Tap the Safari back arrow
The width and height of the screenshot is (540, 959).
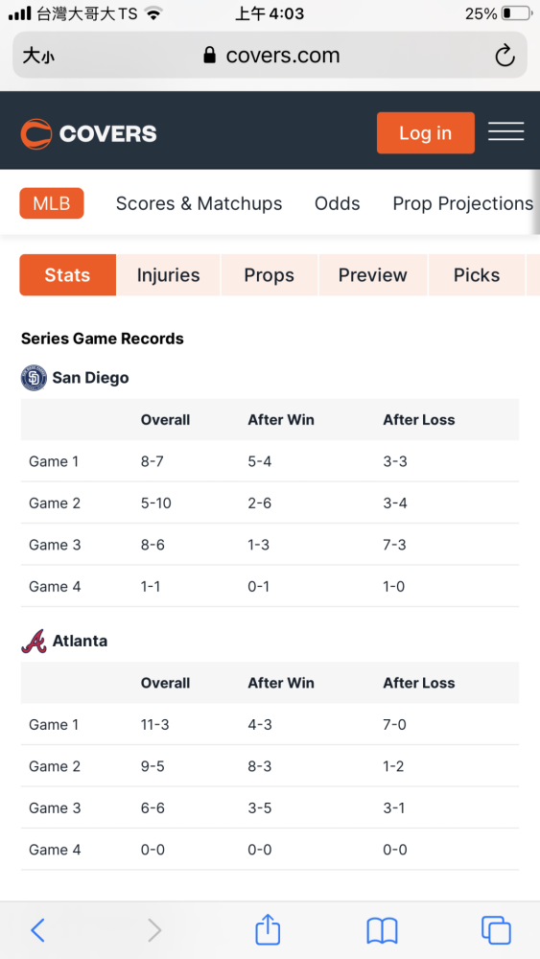pyautogui.click(x=37, y=930)
